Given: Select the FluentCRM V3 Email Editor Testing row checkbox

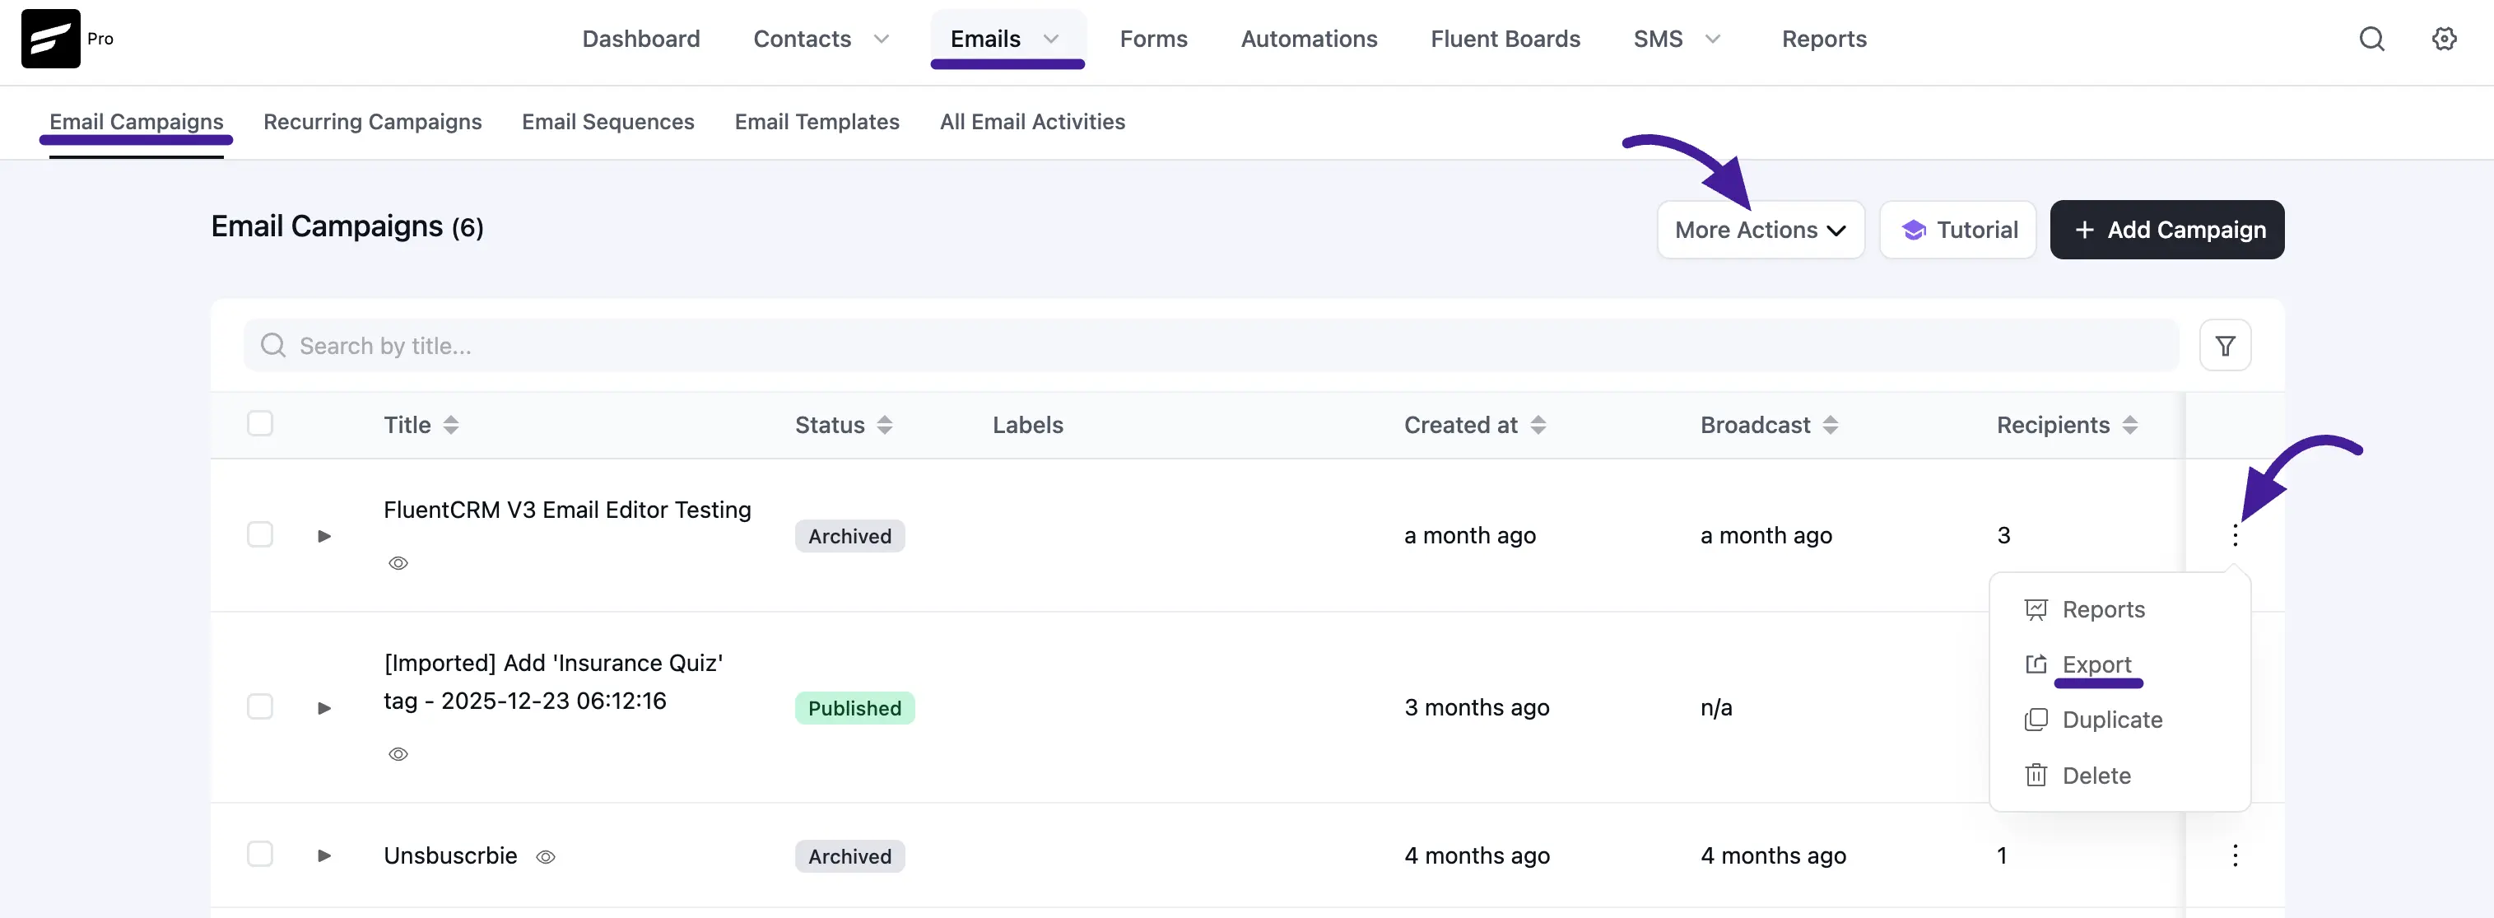Looking at the screenshot, I should (x=259, y=534).
